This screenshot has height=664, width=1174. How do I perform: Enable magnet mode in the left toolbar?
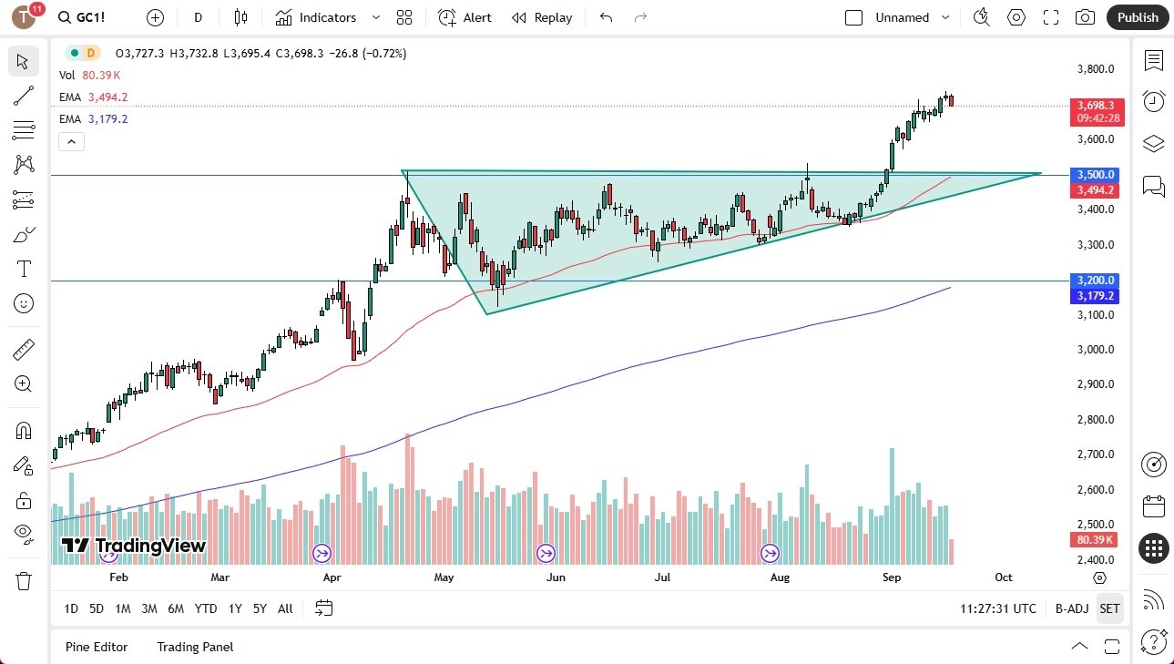pyautogui.click(x=24, y=429)
